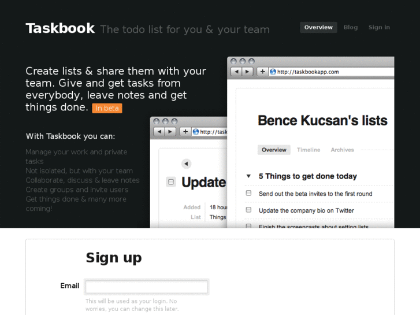This screenshot has height=315, width=420.
Task: Click 'With Taskbook you can:' heading
Action: pyautogui.click(x=70, y=136)
